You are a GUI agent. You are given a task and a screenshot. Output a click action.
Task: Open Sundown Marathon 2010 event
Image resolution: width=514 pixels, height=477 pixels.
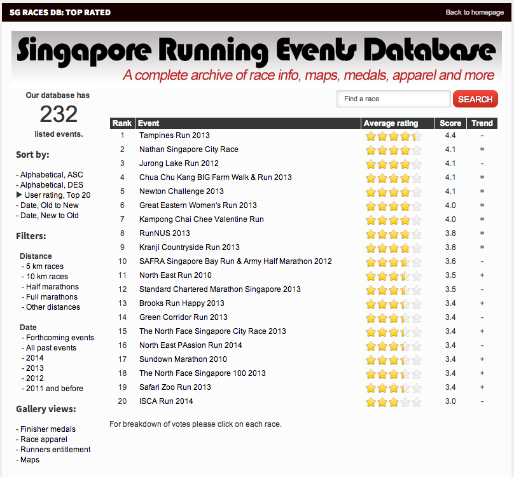tap(183, 359)
